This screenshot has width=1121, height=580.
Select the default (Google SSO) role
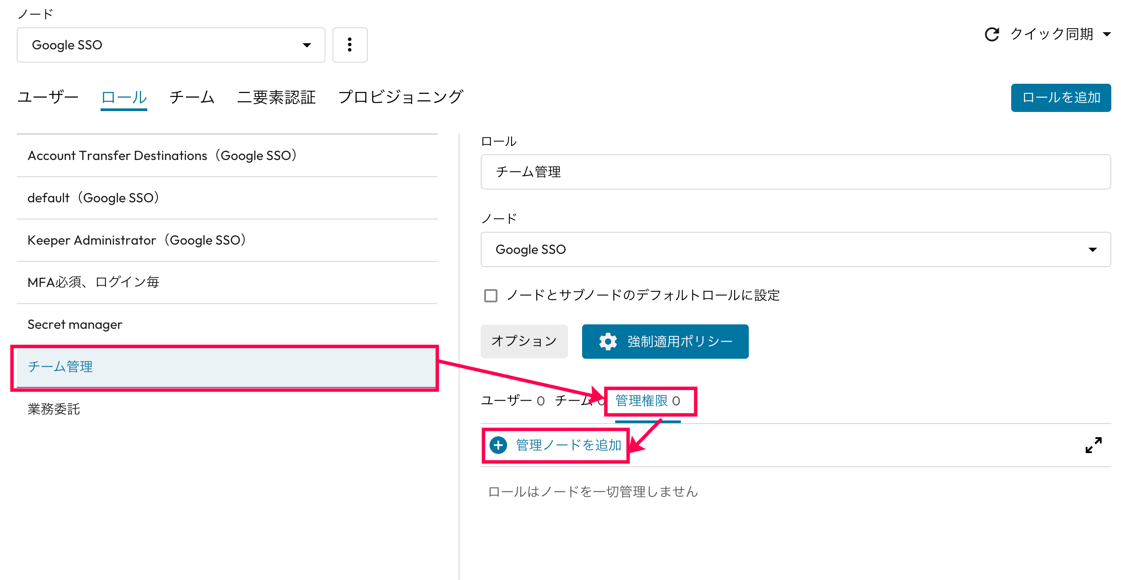pyautogui.click(x=227, y=198)
